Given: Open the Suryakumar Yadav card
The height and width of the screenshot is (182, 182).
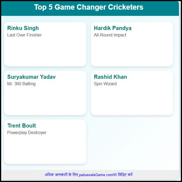Looking at the screenshot, I should click(45, 93).
